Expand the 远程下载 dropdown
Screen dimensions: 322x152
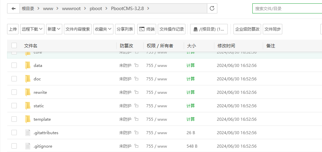pos(32,29)
